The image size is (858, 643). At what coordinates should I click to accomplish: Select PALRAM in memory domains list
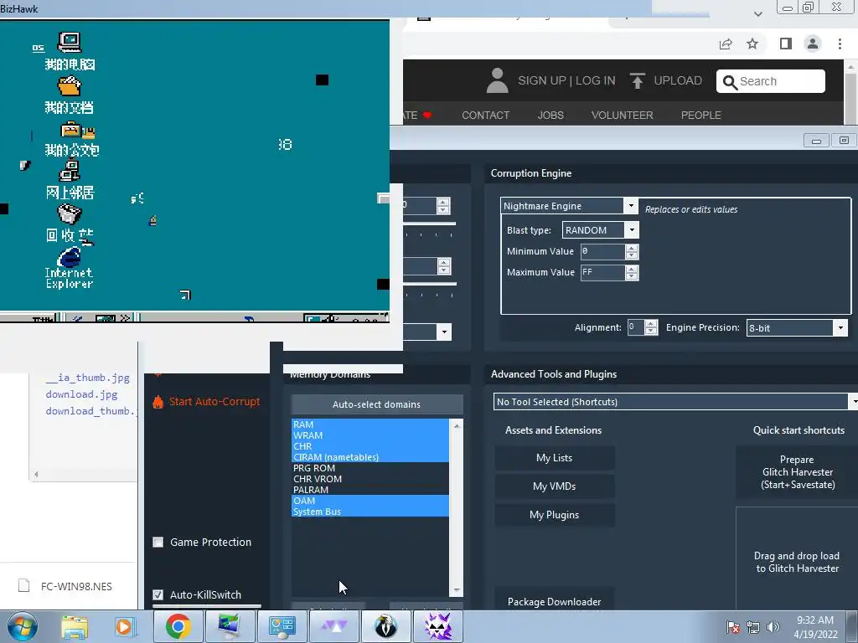point(370,490)
